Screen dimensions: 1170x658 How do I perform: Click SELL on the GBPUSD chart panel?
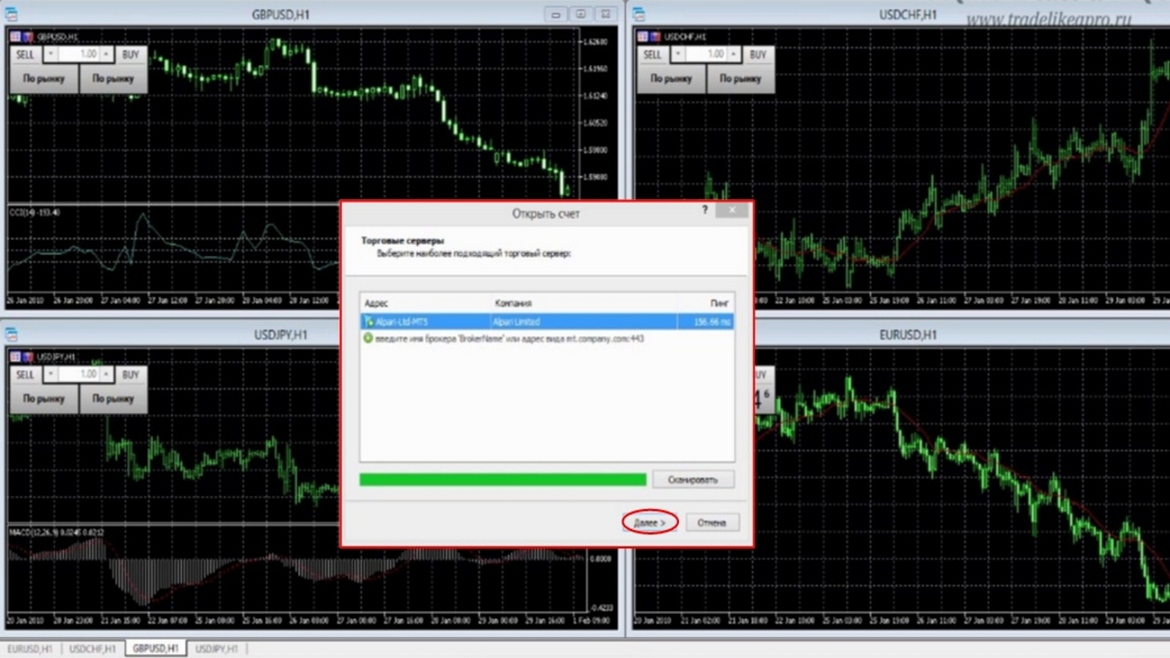pyautogui.click(x=25, y=55)
